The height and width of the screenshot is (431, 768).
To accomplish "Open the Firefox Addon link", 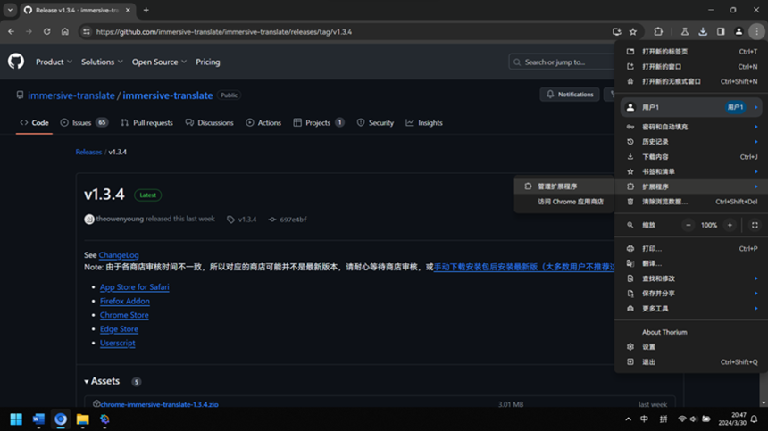I will point(125,301).
